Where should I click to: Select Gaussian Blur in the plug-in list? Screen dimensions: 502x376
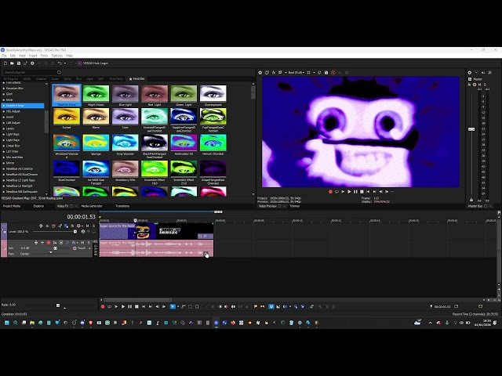coord(15,89)
